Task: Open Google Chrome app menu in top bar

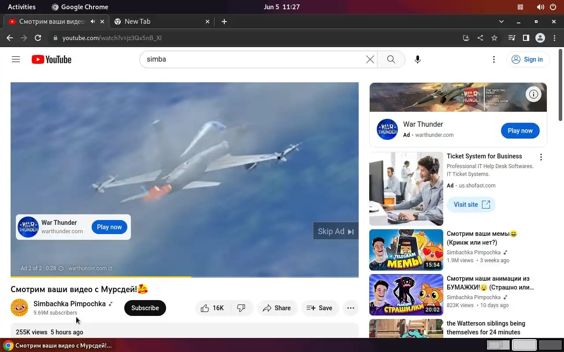Action: click(x=80, y=7)
